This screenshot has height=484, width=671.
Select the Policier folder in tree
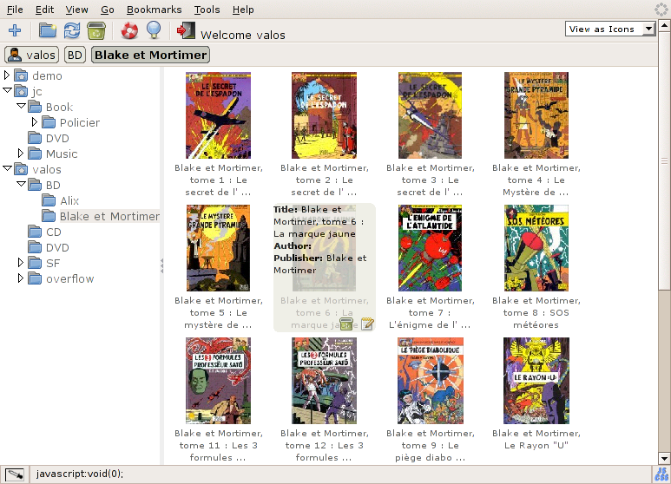[80, 122]
